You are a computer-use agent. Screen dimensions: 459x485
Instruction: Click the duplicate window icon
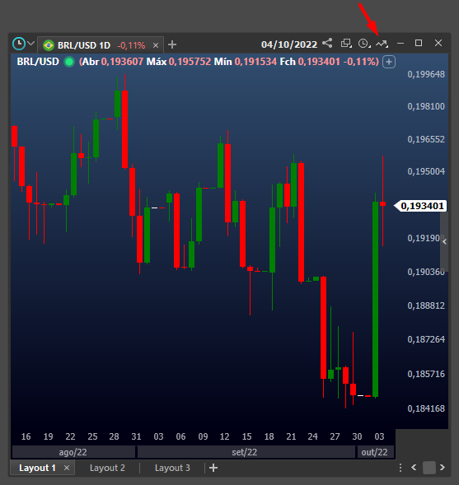(346, 44)
